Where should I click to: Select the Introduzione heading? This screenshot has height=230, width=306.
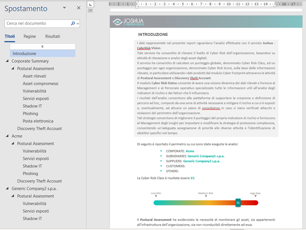pyautogui.click(x=43, y=53)
